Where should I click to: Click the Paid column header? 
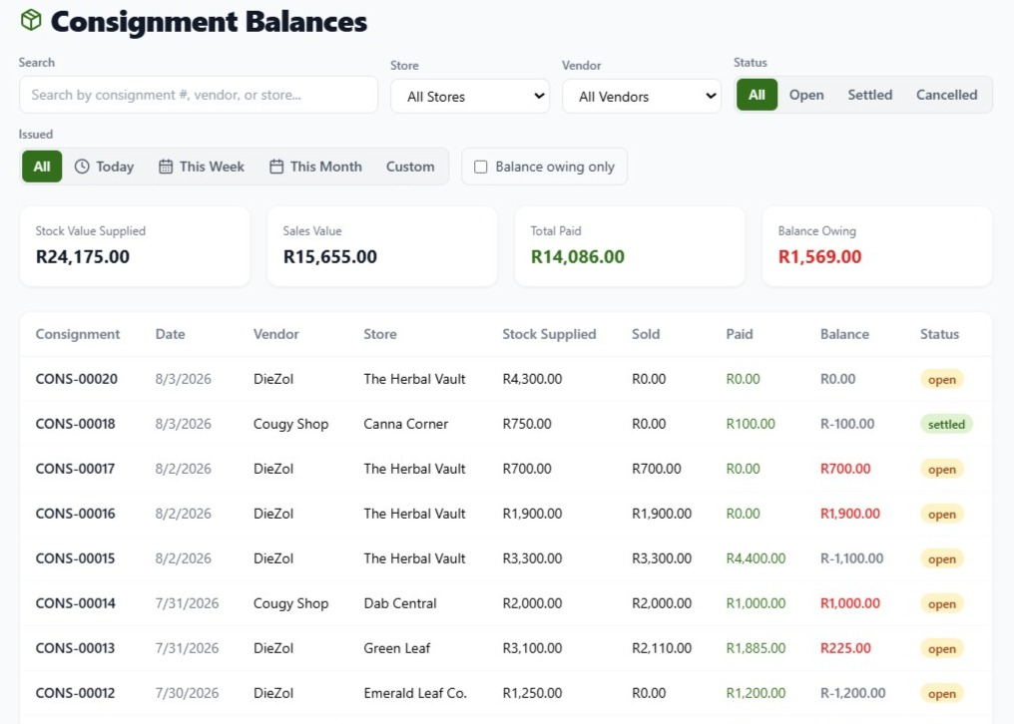point(740,334)
